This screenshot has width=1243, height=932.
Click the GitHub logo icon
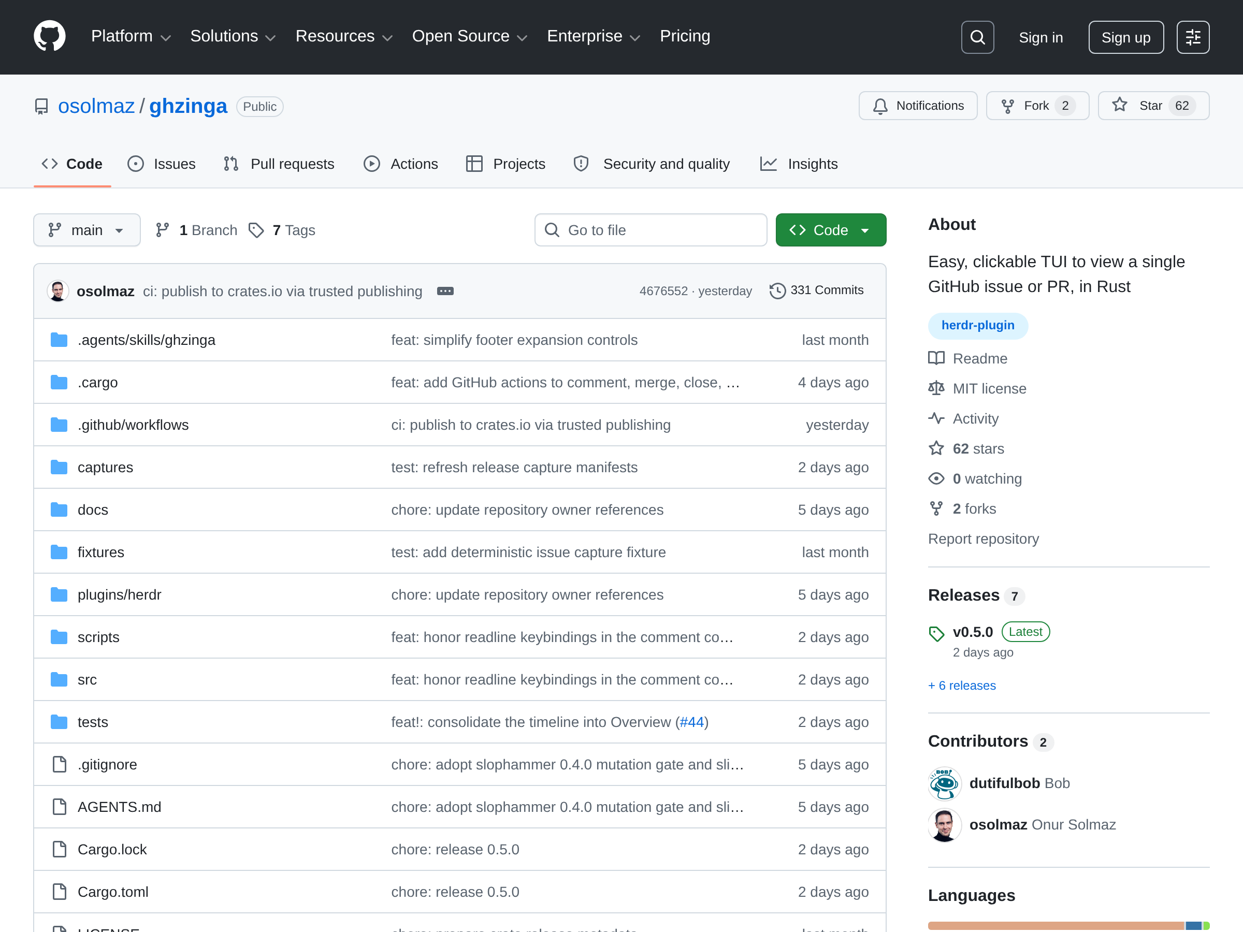click(x=49, y=37)
